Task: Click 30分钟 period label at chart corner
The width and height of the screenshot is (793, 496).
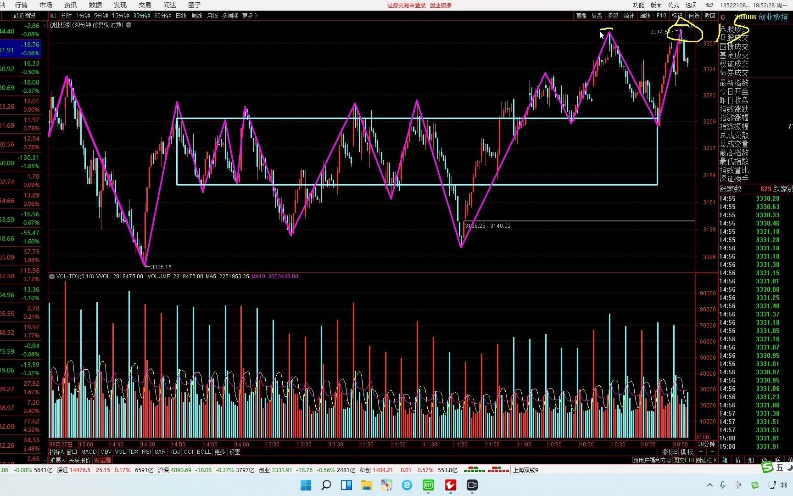Action: 706,444
